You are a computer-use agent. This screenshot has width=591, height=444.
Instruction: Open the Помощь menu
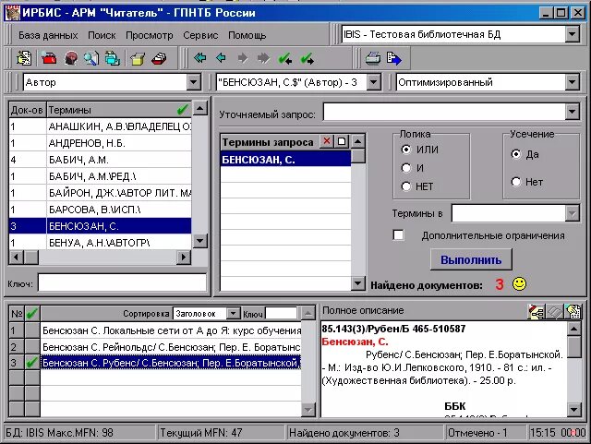point(247,35)
